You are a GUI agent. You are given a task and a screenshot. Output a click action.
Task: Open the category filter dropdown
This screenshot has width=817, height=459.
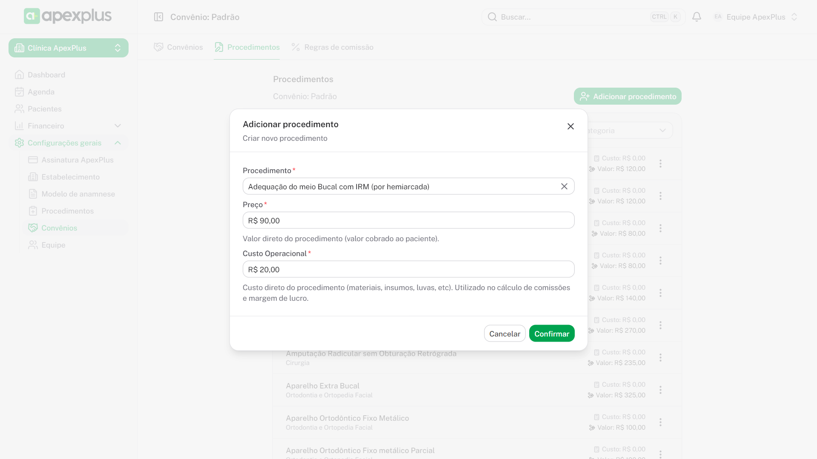click(x=630, y=131)
